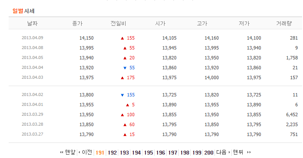This screenshot has height=158, width=303.
Task: Click red up-arrow beside change 15
Action: tap(125, 135)
